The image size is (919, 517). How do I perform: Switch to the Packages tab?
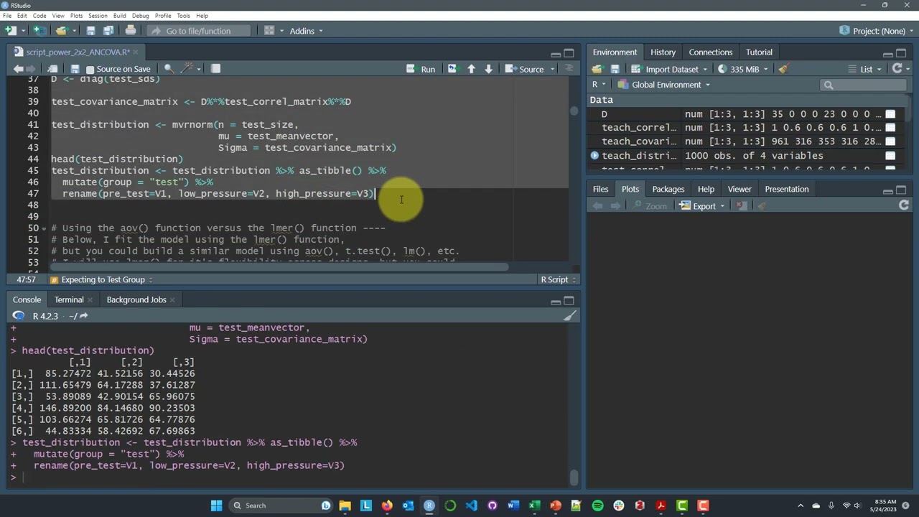(668, 190)
